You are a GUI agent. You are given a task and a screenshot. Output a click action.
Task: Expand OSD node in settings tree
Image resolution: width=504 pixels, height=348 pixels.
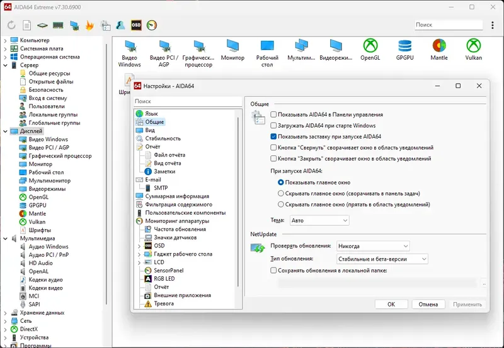[139, 246]
